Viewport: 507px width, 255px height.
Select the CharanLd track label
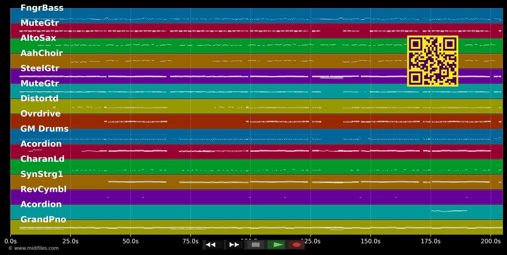click(42, 159)
